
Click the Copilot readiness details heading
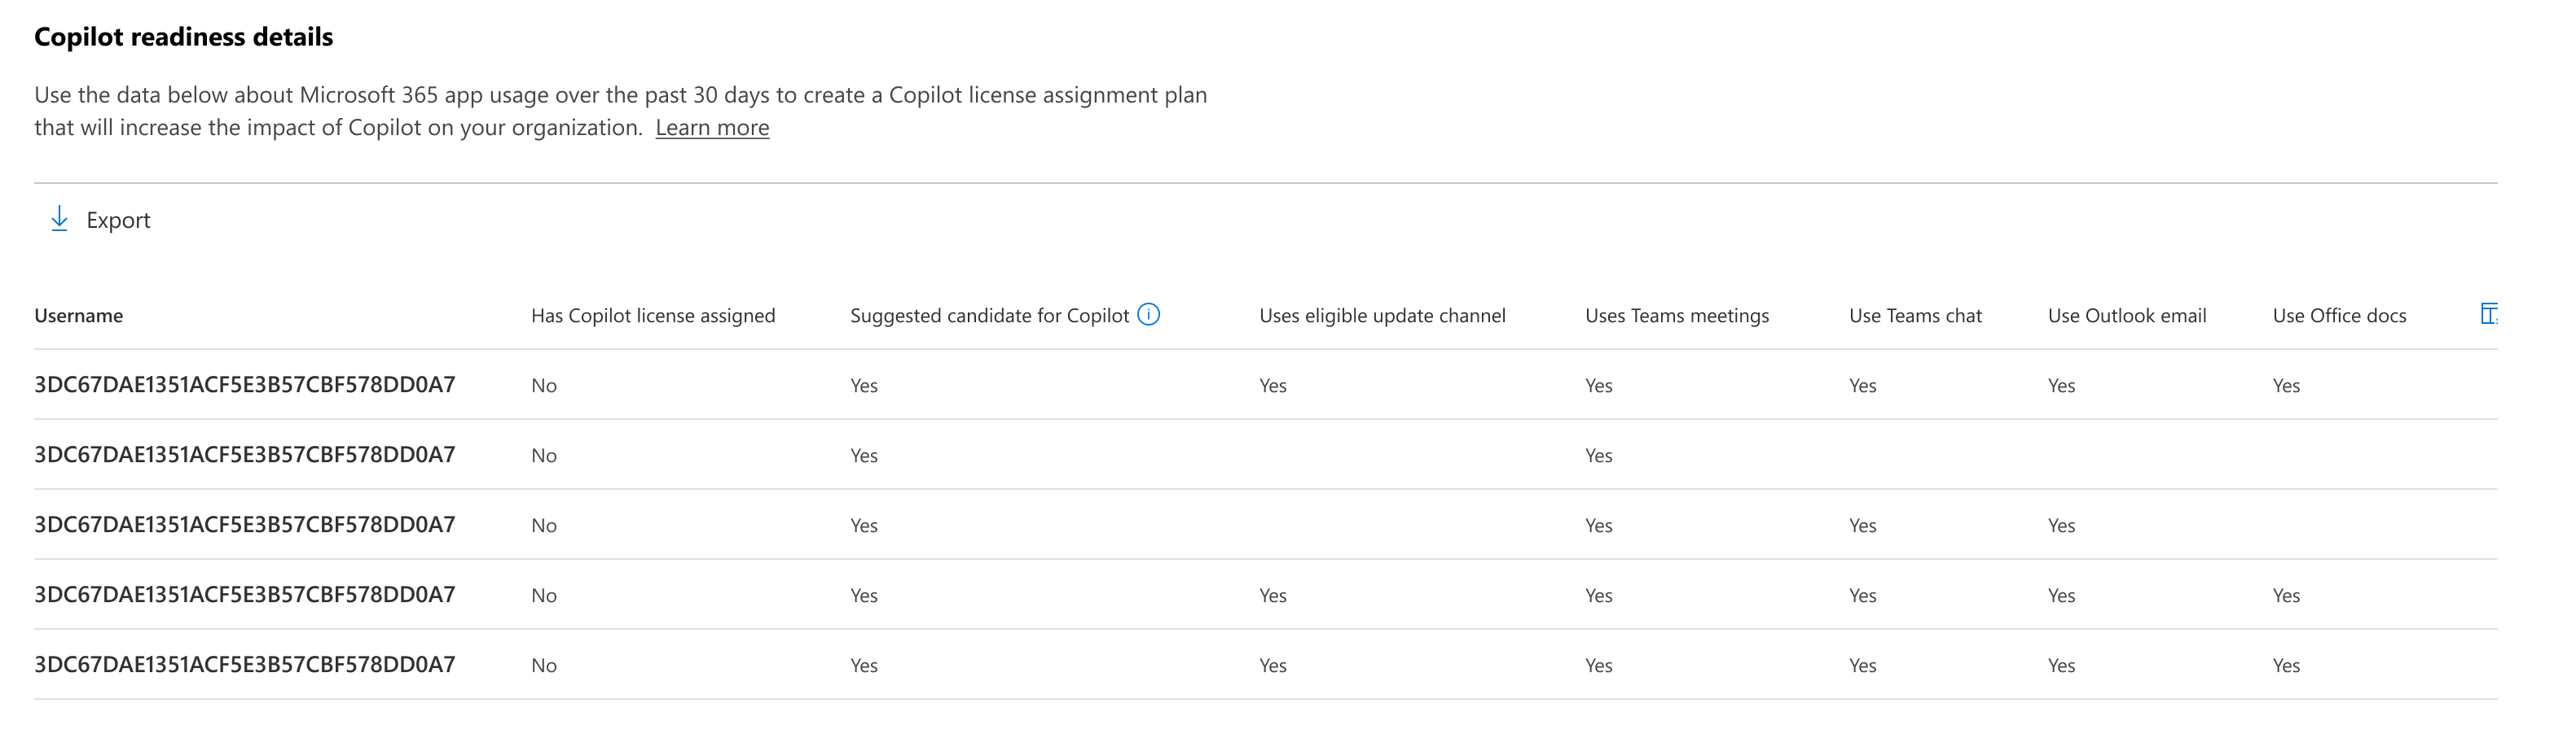point(183,37)
